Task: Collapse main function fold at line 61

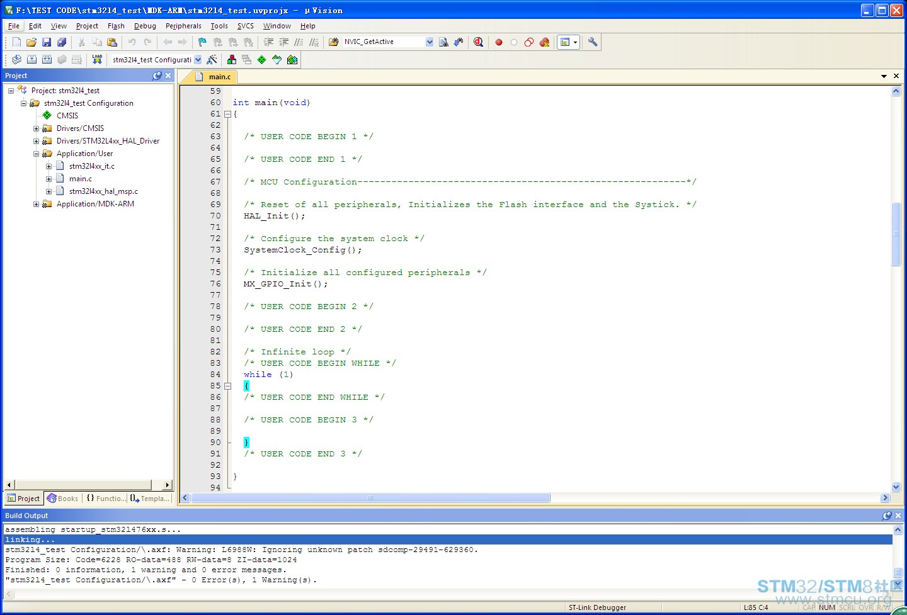Action: pyautogui.click(x=227, y=114)
